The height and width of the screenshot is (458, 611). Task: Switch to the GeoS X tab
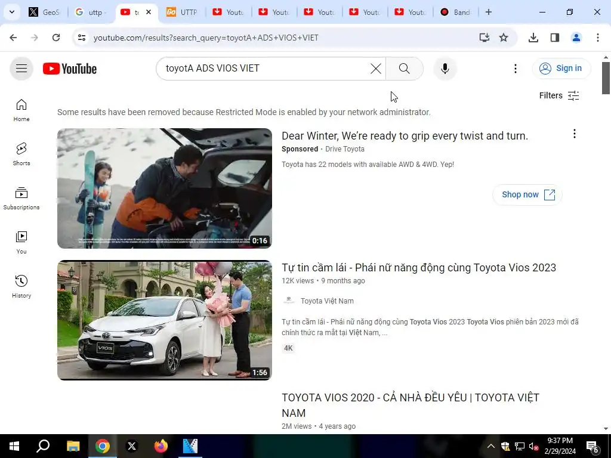(44, 12)
